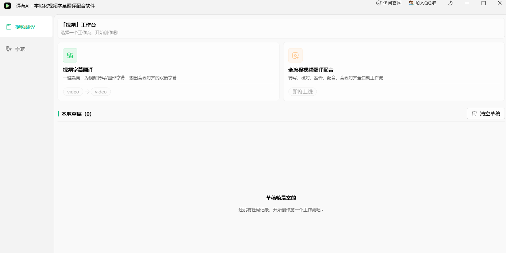Click the 即将上线 tag
The width and height of the screenshot is (506, 253).
point(303,92)
